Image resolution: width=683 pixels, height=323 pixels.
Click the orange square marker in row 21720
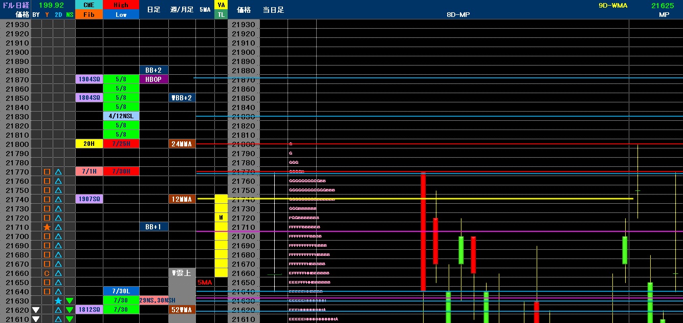[47, 218]
